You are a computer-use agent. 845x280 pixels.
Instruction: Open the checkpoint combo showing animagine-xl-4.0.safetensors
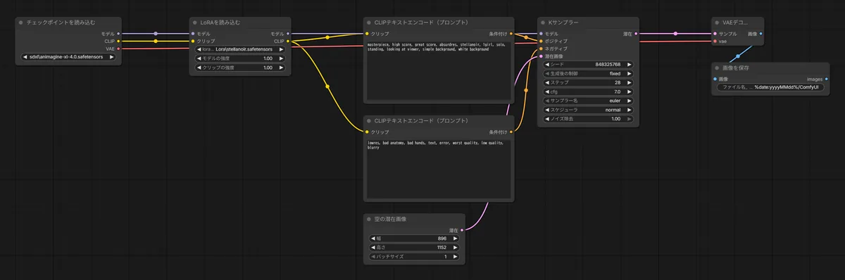pyautogui.click(x=68, y=57)
